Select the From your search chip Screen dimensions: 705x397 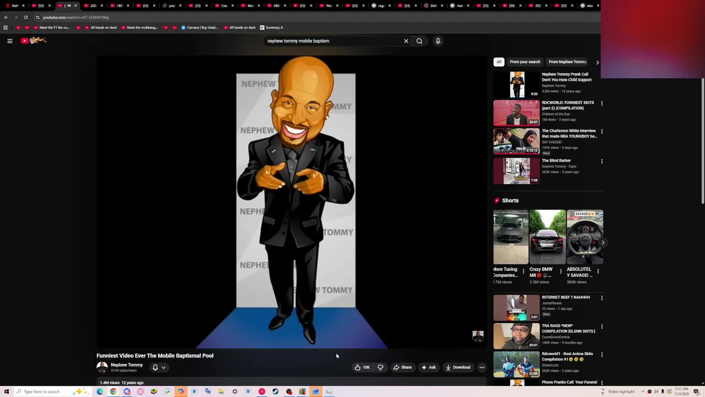525,62
